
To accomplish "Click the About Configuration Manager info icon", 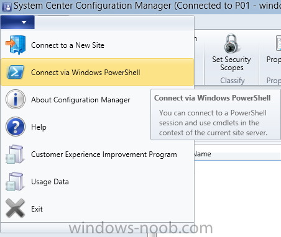I will point(16,99).
